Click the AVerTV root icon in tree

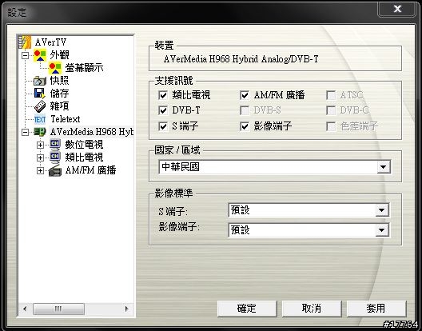coord(25,42)
